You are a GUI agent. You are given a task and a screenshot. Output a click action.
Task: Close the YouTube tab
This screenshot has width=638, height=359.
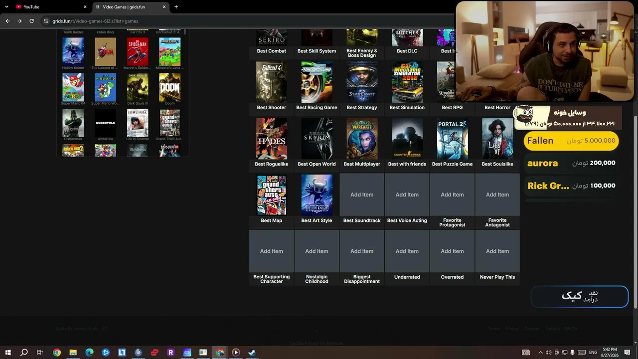pyautogui.click(x=85, y=7)
